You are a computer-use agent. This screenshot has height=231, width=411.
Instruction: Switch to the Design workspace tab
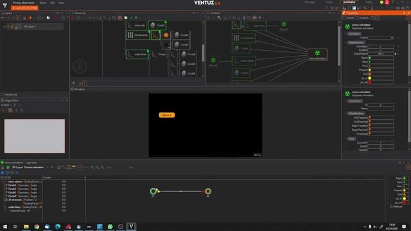pyautogui.click(x=310, y=3)
